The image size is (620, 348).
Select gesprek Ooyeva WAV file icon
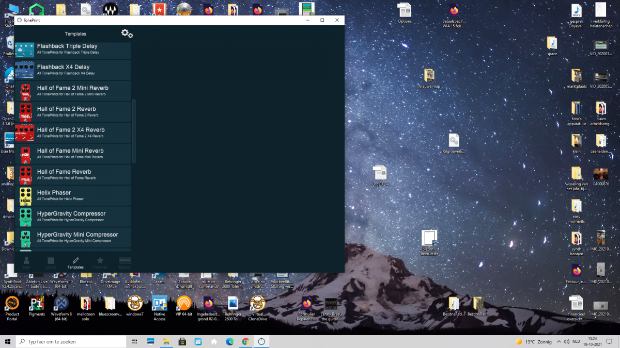coord(576,15)
